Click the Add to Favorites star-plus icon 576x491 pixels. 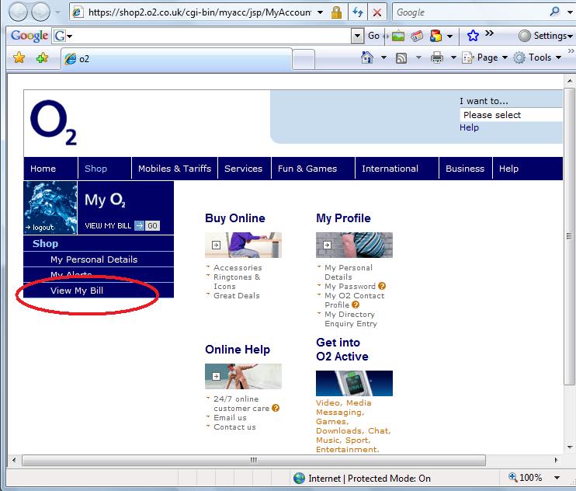(x=42, y=57)
